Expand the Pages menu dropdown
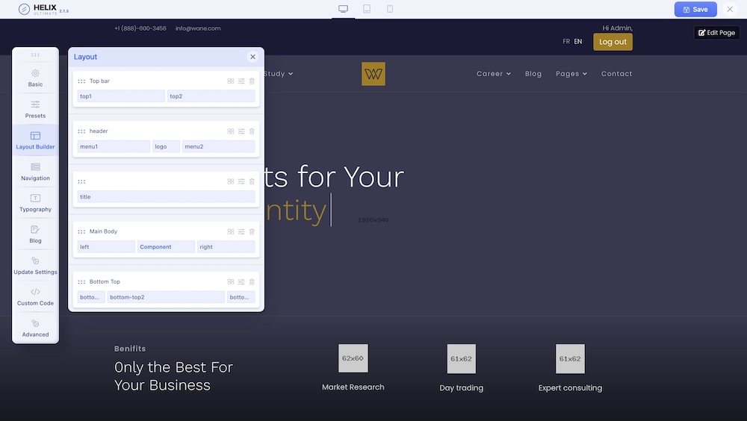 coord(571,74)
